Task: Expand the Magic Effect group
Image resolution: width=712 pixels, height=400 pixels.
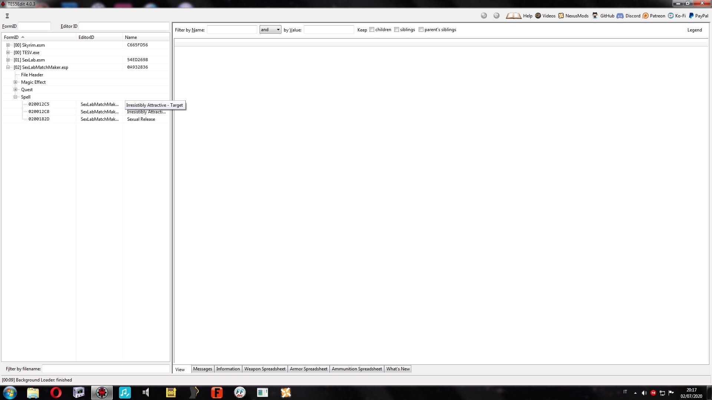Action: tap(15, 82)
